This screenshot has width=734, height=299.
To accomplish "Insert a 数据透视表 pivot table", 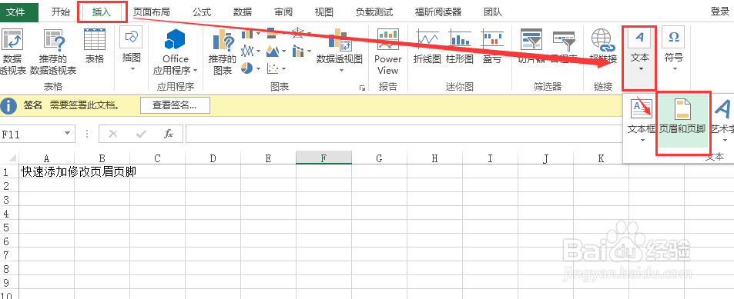I will tap(13, 51).
